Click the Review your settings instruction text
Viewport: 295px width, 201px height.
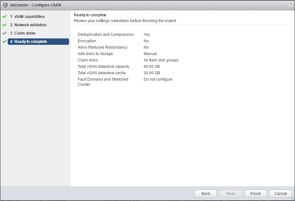(125, 21)
